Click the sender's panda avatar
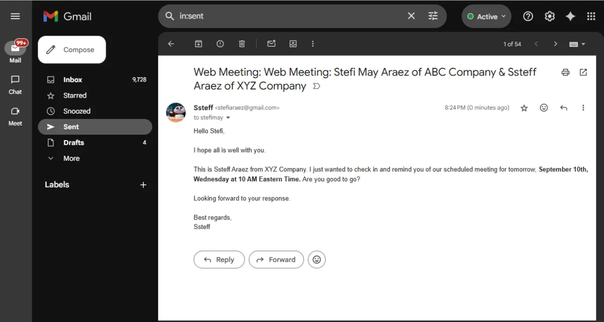Image resolution: width=604 pixels, height=322 pixels. pyautogui.click(x=176, y=113)
